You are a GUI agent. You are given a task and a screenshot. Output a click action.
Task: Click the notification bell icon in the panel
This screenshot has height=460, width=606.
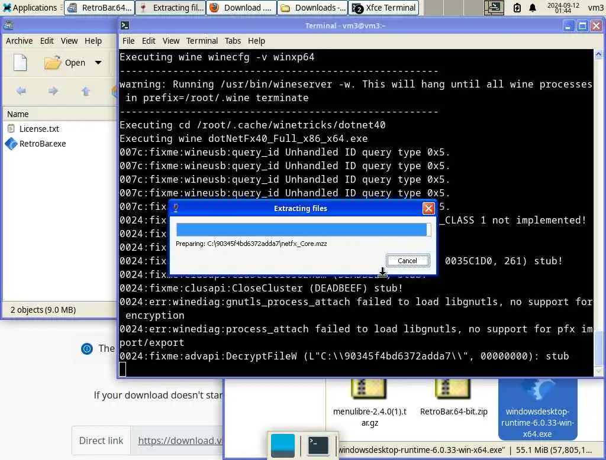(x=533, y=8)
